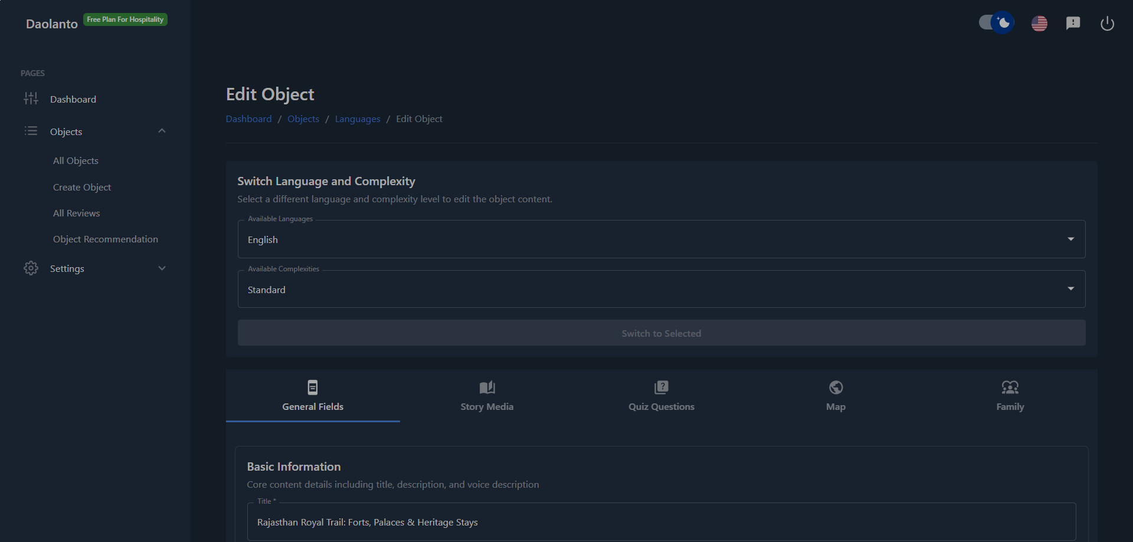1133x542 pixels.
Task: Open the feedback message icon
Action: (x=1073, y=23)
